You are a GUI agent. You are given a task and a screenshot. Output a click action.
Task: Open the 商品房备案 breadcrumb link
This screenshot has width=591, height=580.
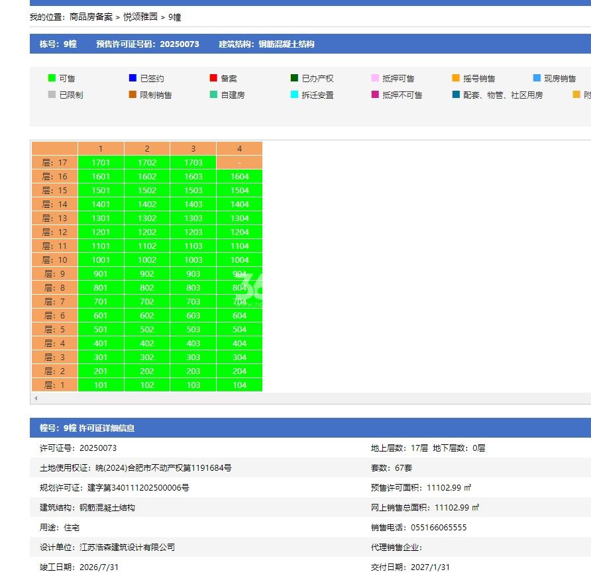(x=91, y=17)
